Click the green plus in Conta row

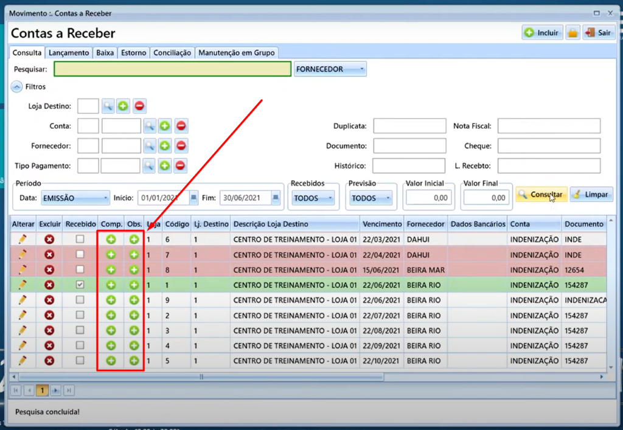click(x=165, y=127)
